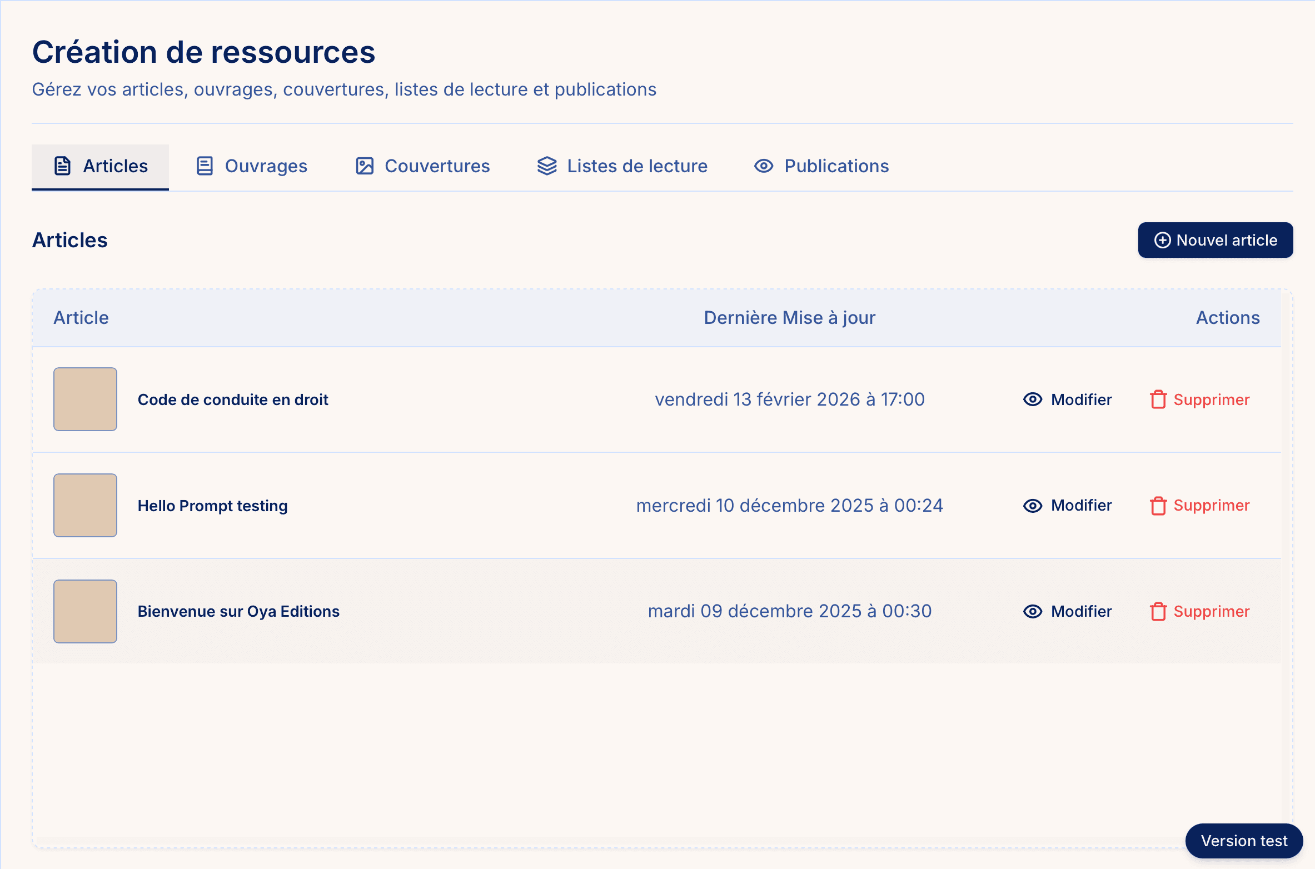
Task: Select the article titled Bienvenue sur Oya Editions
Action: pyautogui.click(x=238, y=611)
